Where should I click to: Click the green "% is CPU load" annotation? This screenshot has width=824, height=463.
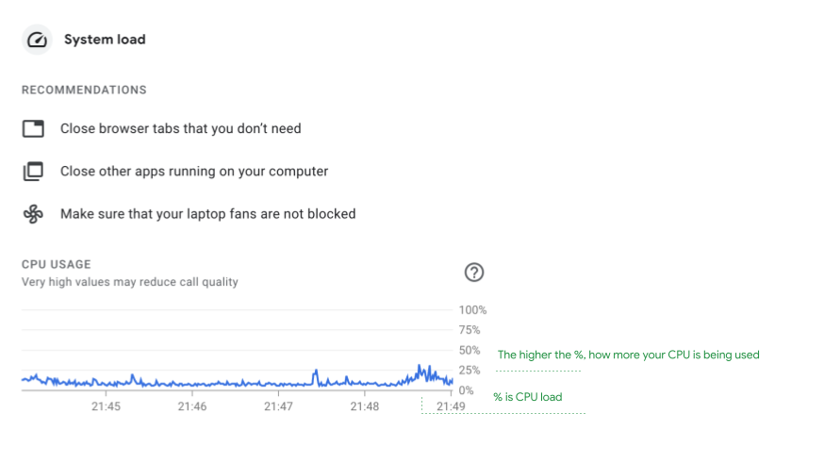click(527, 397)
